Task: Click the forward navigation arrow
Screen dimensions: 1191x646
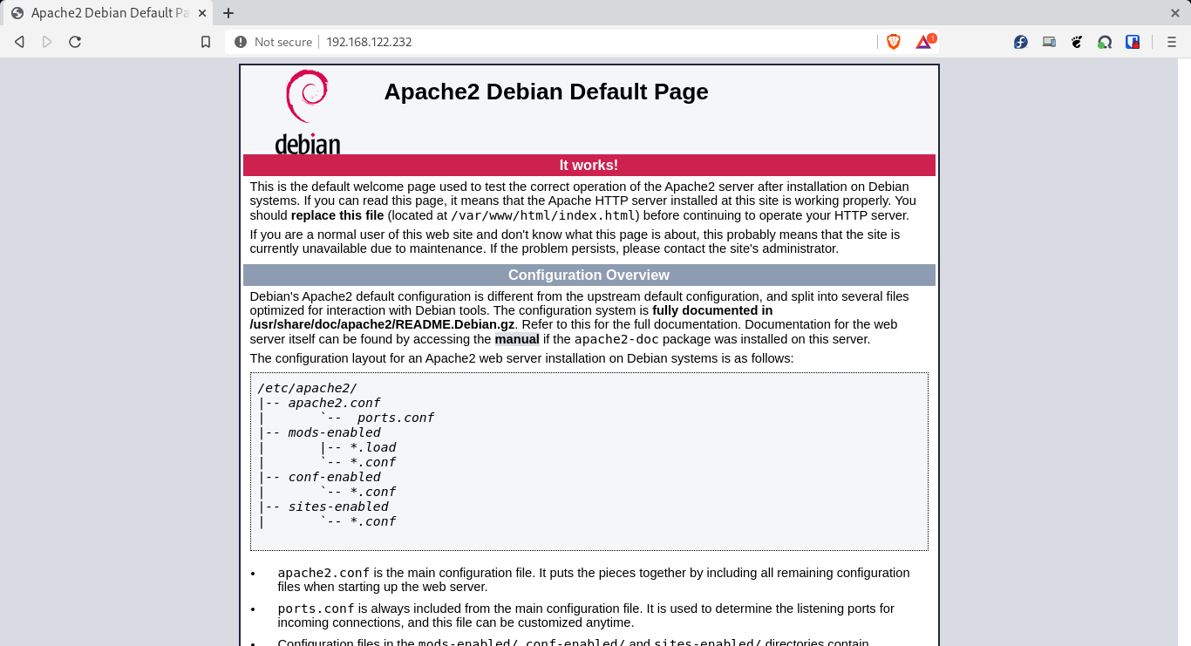Action: point(47,42)
